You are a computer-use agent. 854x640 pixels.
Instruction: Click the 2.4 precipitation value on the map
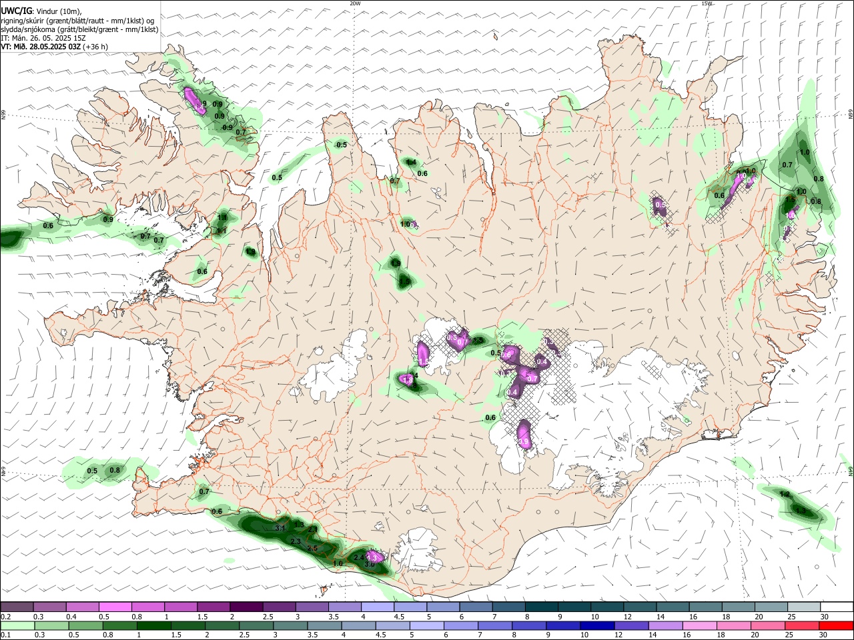[x=358, y=557]
